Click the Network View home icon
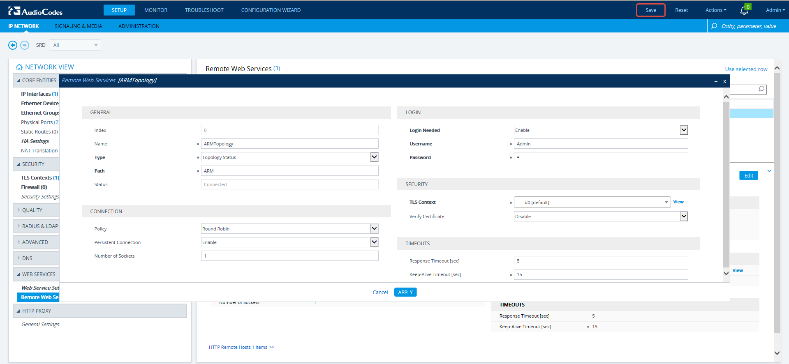 (19, 67)
